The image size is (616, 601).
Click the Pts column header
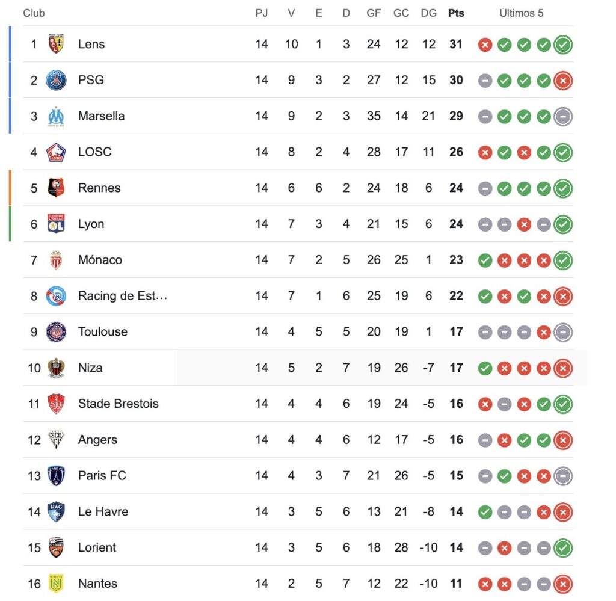(456, 13)
